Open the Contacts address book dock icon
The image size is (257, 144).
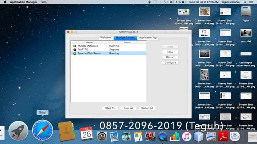66,131
